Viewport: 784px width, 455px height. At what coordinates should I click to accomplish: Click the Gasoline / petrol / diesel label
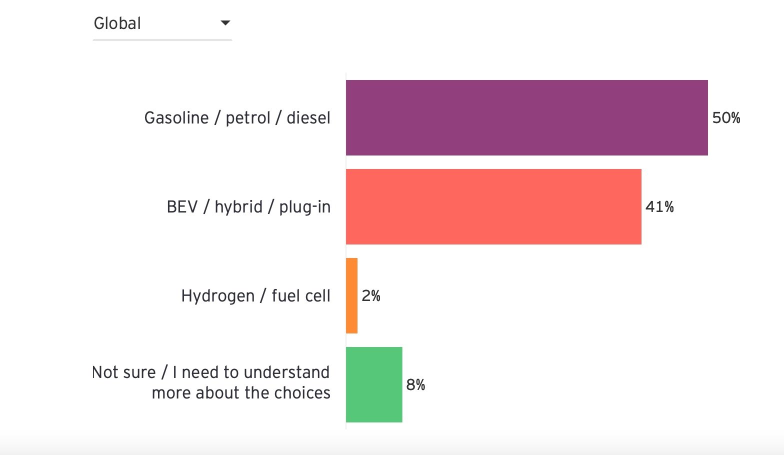237,118
